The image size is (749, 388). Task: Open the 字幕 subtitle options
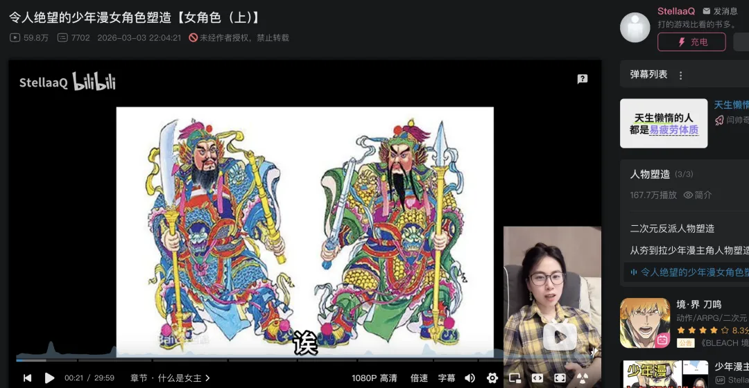click(447, 378)
